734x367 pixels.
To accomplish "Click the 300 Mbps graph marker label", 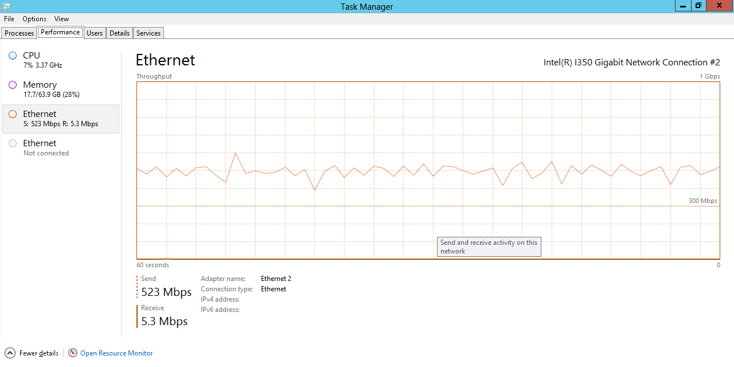I will click(x=703, y=201).
